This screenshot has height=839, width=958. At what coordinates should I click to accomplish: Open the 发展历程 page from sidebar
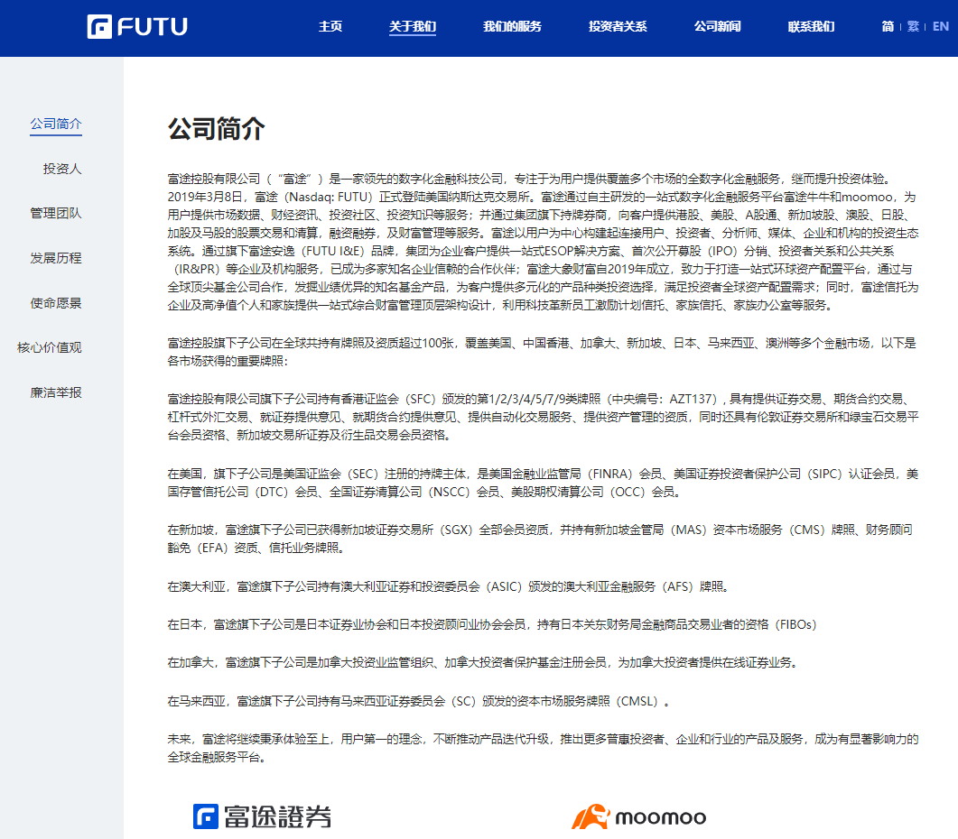click(55, 258)
